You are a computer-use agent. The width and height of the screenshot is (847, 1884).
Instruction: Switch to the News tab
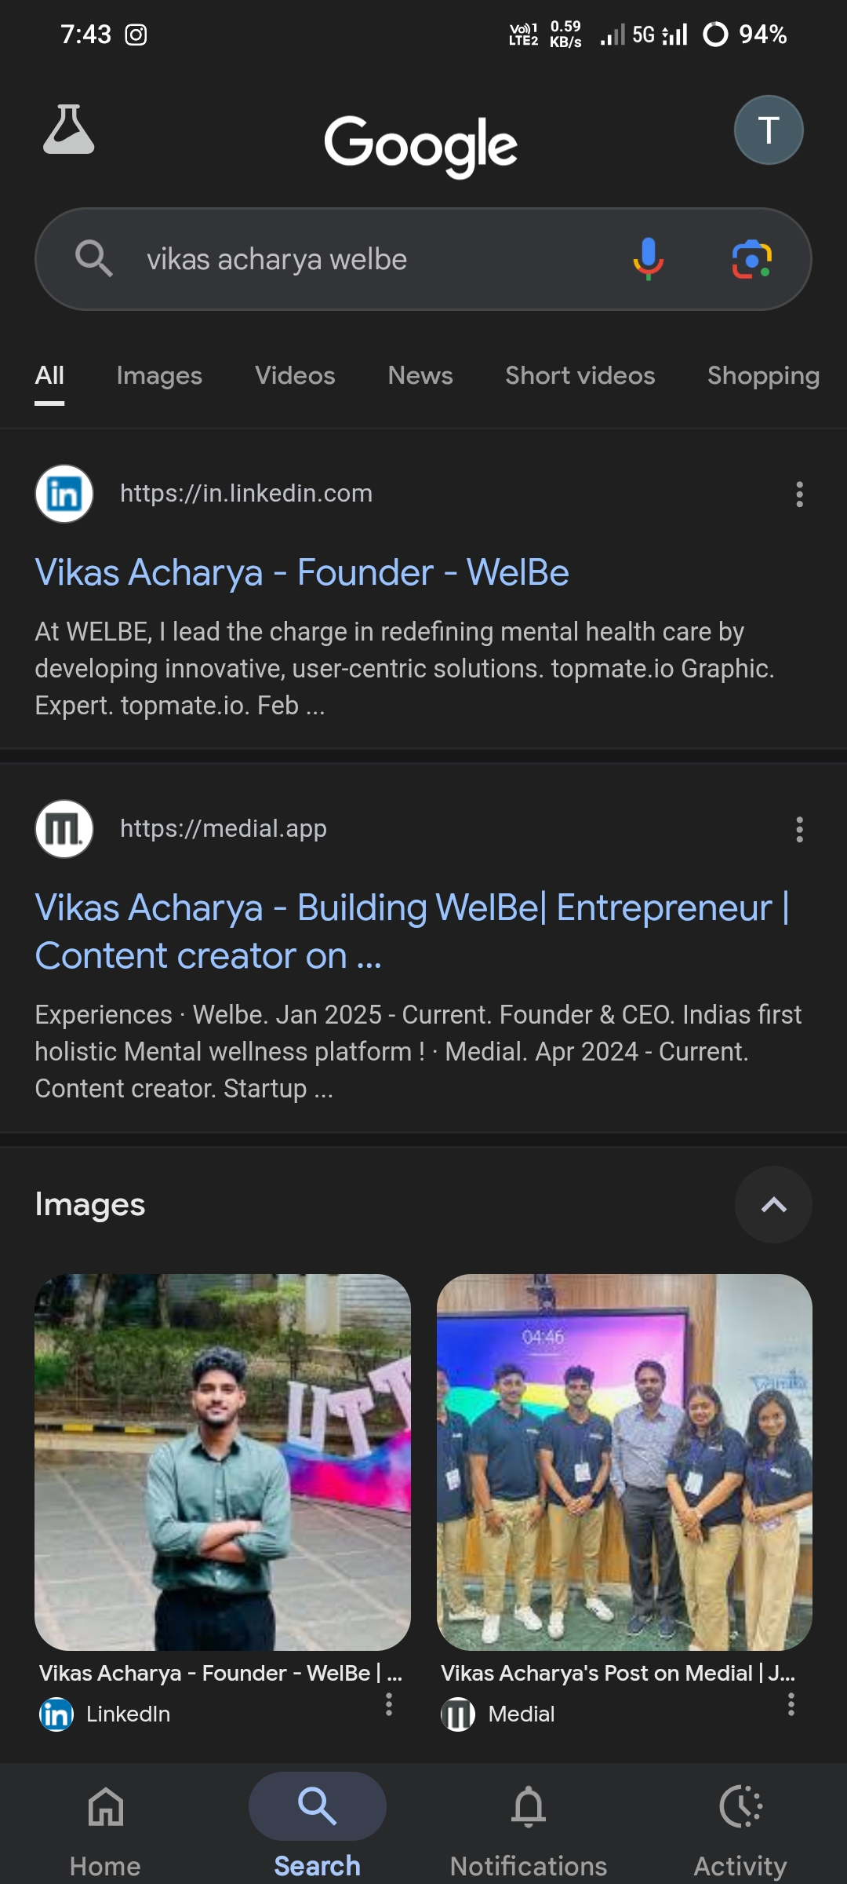(x=420, y=376)
